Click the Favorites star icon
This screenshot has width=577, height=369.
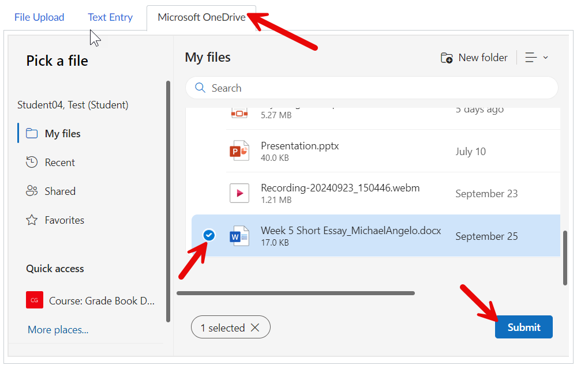[32, 220]
